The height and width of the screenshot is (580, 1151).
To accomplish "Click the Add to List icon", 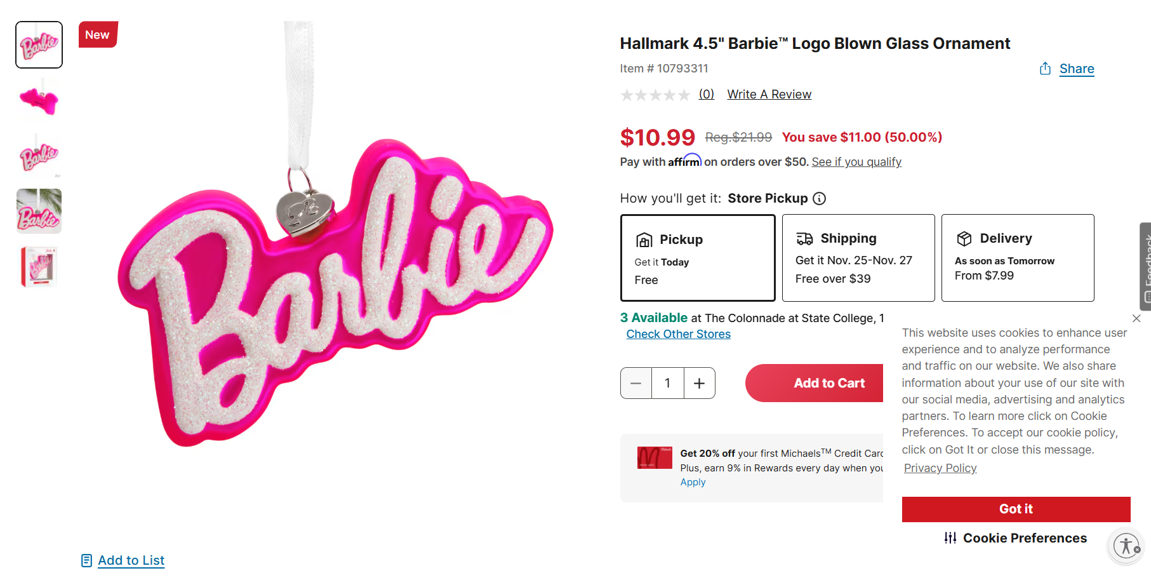I will pos(86,560).
